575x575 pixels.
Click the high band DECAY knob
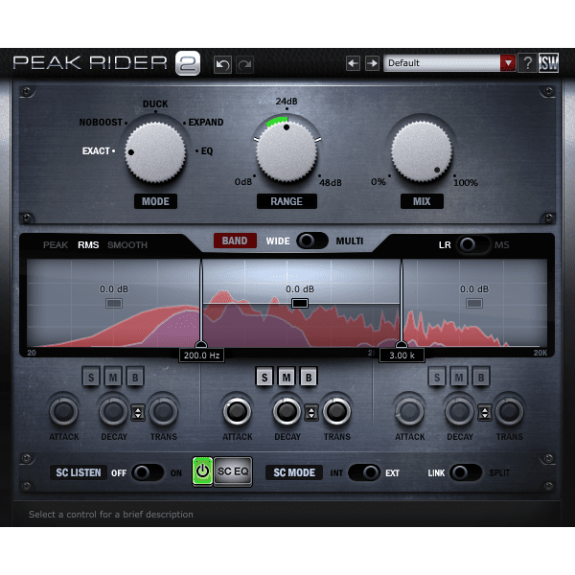click(459, 411)
